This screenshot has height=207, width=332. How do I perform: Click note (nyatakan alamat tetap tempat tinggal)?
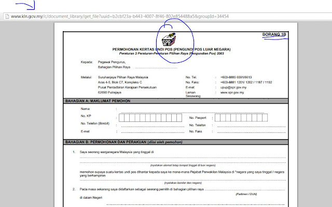[183, 165]
